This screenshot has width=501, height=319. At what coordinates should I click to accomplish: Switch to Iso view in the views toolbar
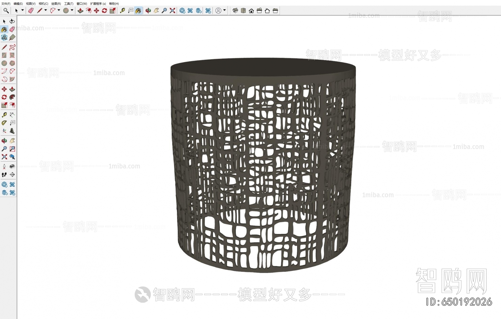point(235,11)
